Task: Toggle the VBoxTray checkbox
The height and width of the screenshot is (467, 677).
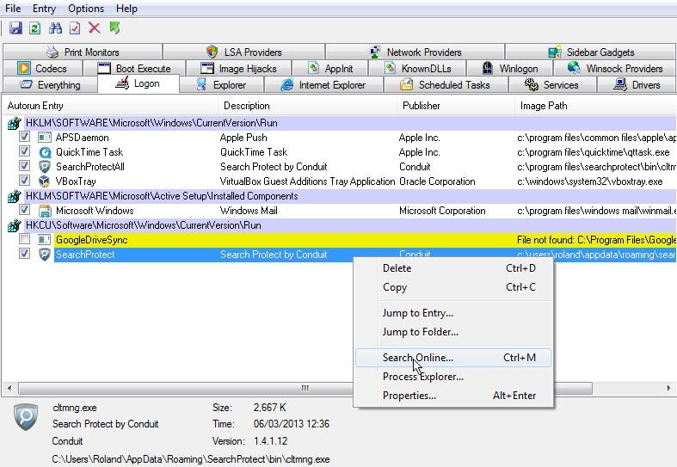Action: [25, 181]
